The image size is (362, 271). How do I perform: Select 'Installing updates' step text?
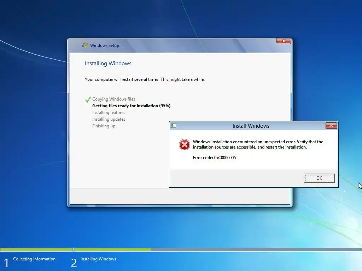(x=109, y=119)
